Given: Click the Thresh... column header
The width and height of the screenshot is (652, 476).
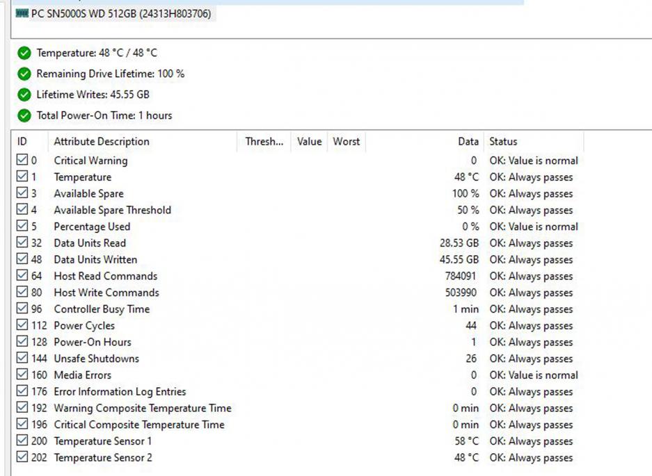Looking at the screenshot, I should pyautogui.click(x=264, y=142).
